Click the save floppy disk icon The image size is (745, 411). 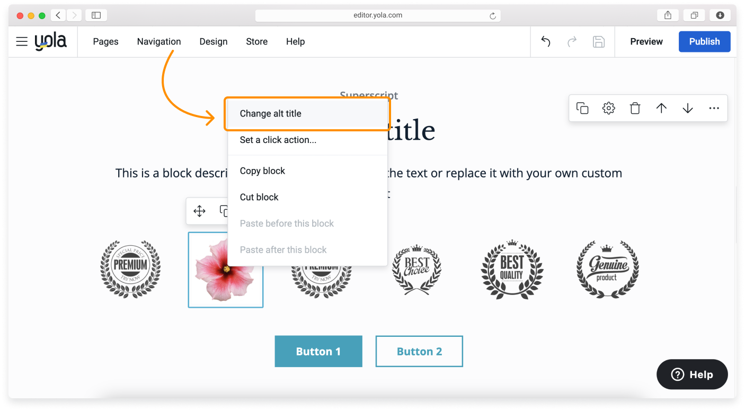(599, 42)
